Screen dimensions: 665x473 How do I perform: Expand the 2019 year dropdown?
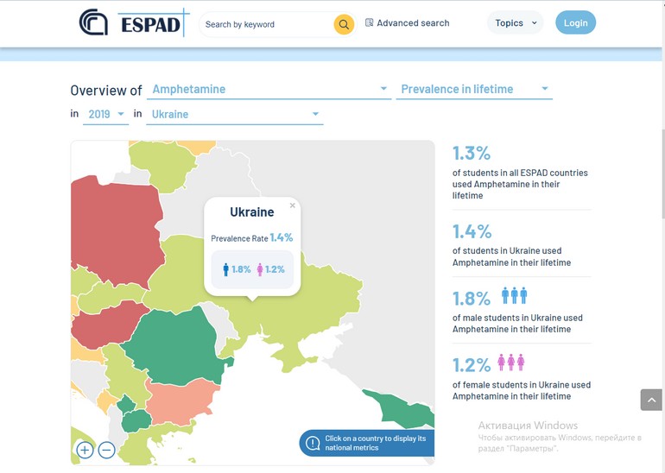(120, 114)
